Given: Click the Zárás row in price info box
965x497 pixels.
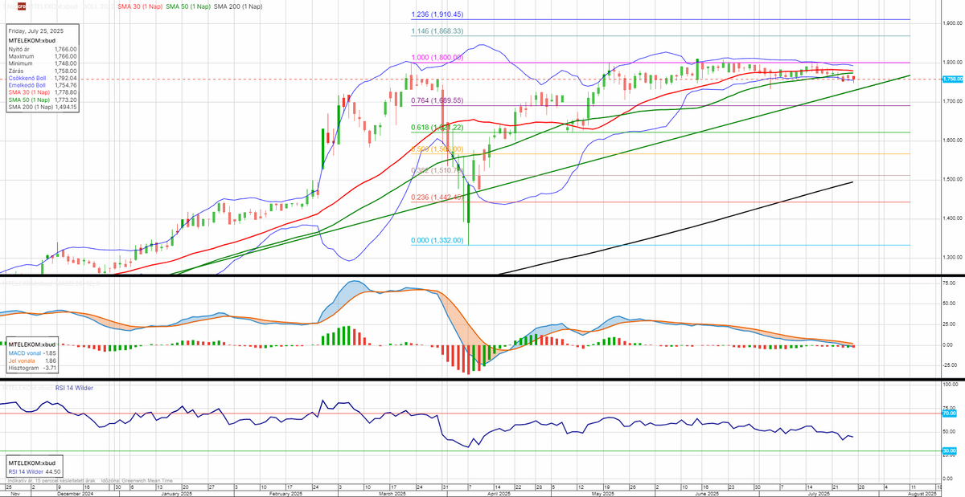Looking at the screenshot, I should pyautogui.click(x=43, y=71).
